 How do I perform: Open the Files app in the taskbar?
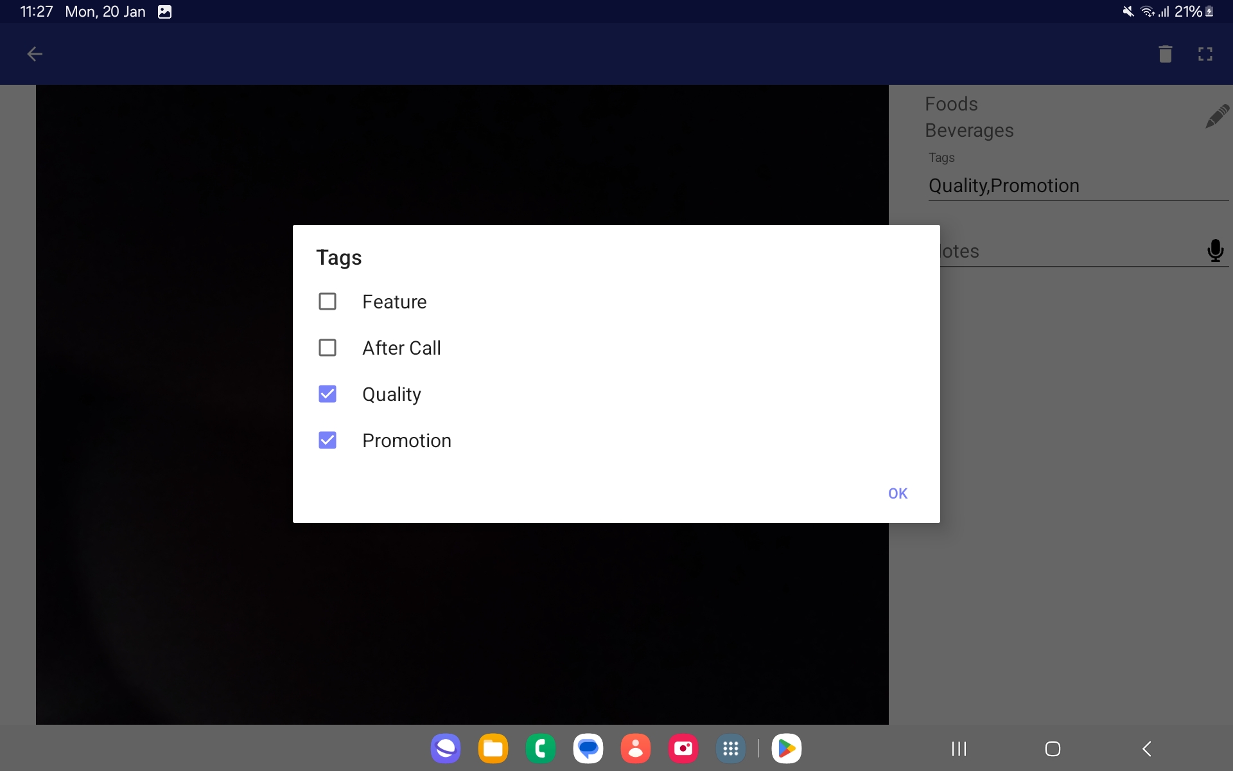pos(493,749)
